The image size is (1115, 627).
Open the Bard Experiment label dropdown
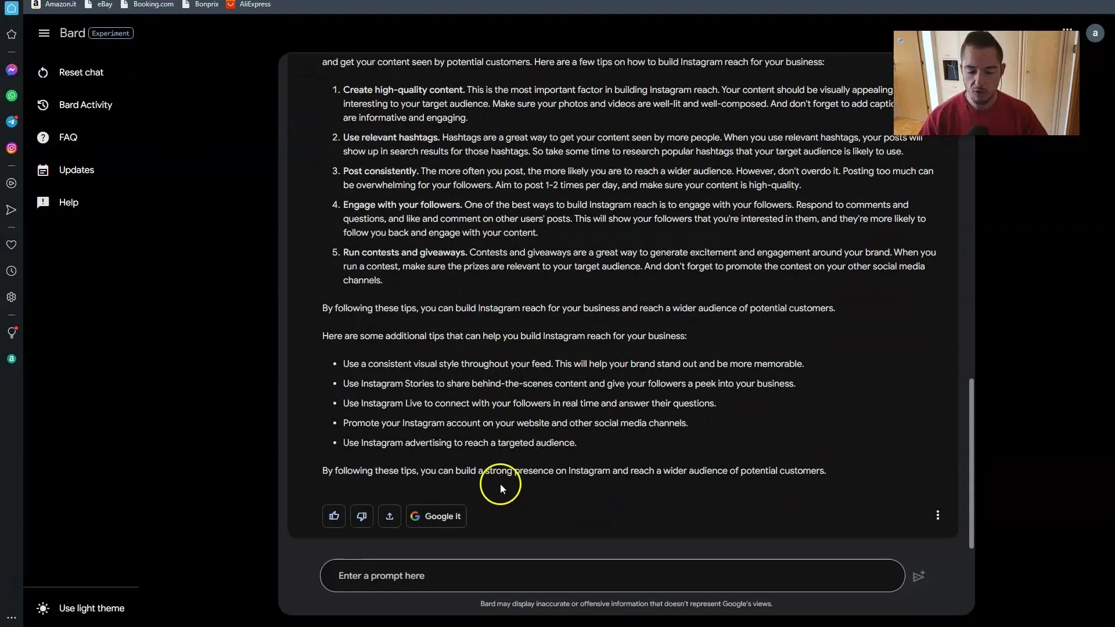tap(110, 33)
